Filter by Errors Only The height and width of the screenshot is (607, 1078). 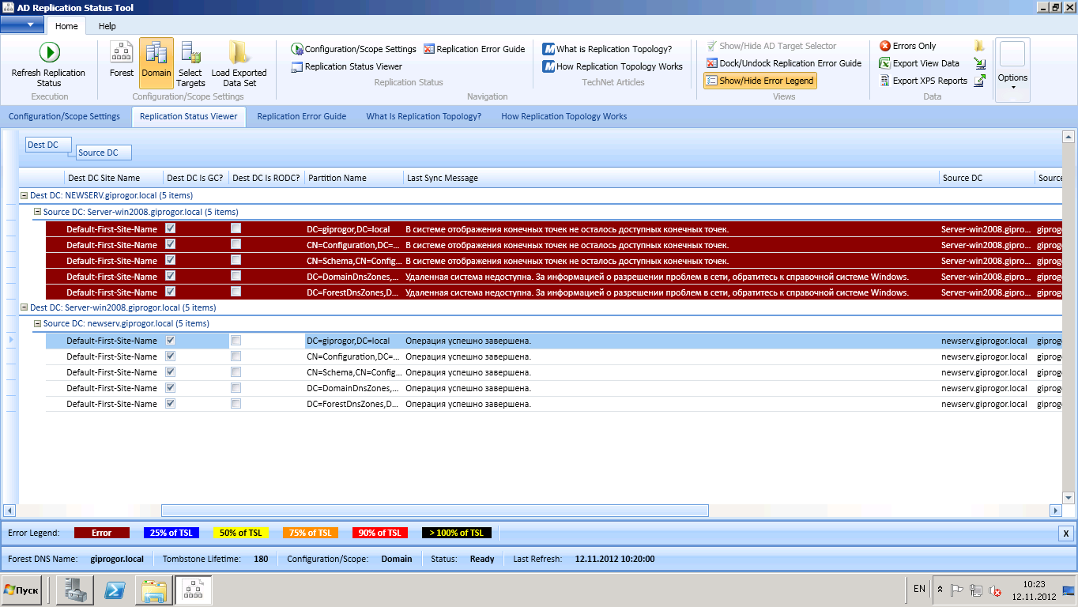coord(908,46)
